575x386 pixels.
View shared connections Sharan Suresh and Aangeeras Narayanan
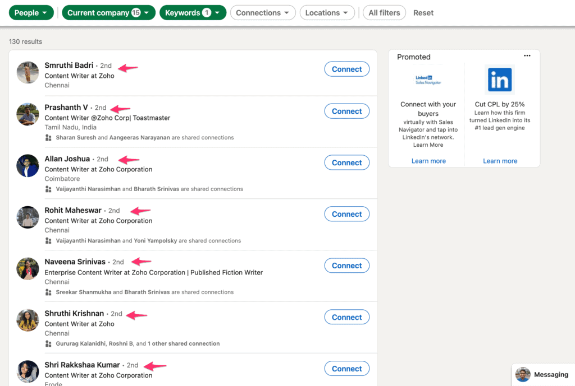point(144,138)
